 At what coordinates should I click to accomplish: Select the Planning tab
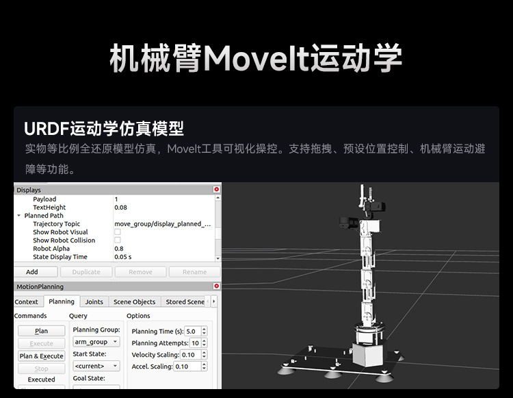(x=62, y=301)
